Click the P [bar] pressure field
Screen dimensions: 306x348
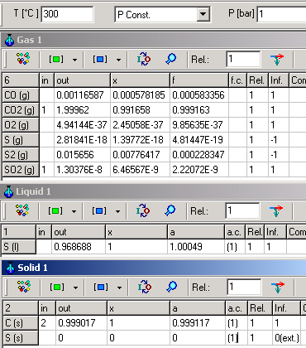tap(281, 14)
